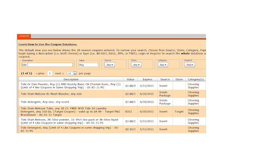Expand the Category dropdown

pyautogui.click(x=163, y=65)
